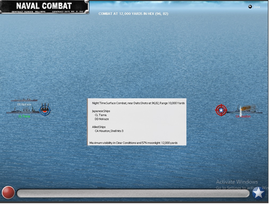Click the red Japanese sun button
This screenshot has width=269, height=204.
click(x=8, y=193)
